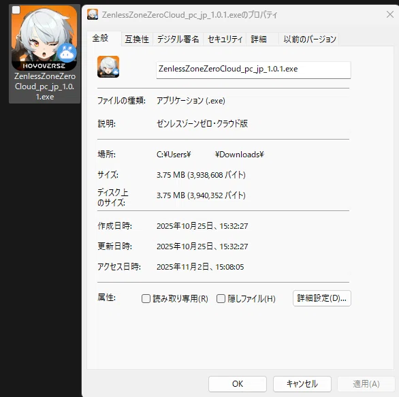Click the 適用(A) button

(x=366, y=384)
